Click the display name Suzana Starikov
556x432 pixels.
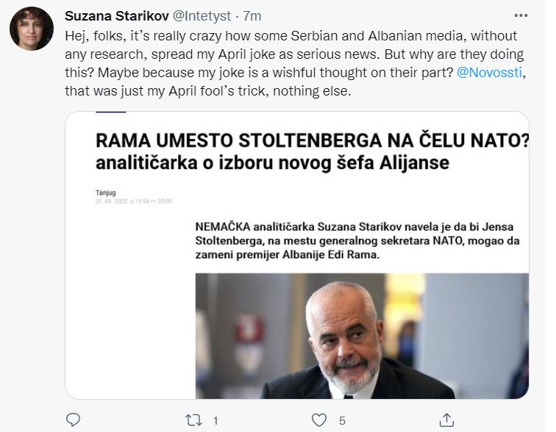pos(116,16)
